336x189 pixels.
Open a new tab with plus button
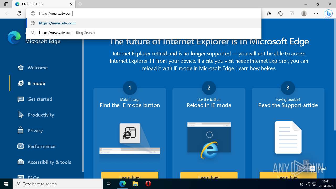pos(80,4)
